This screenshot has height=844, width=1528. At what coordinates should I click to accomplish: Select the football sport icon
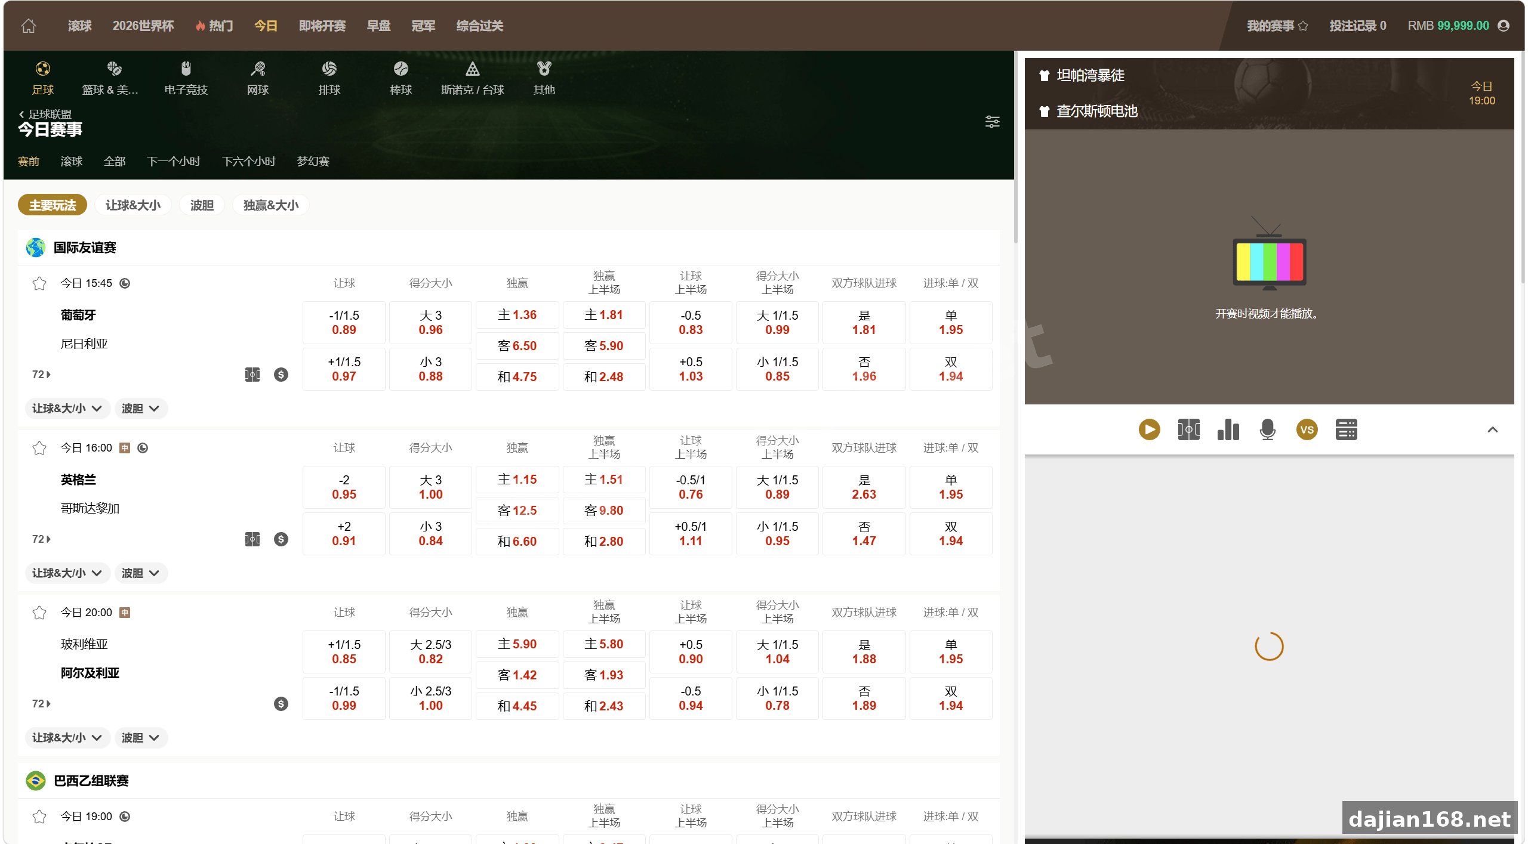(42, 69)
